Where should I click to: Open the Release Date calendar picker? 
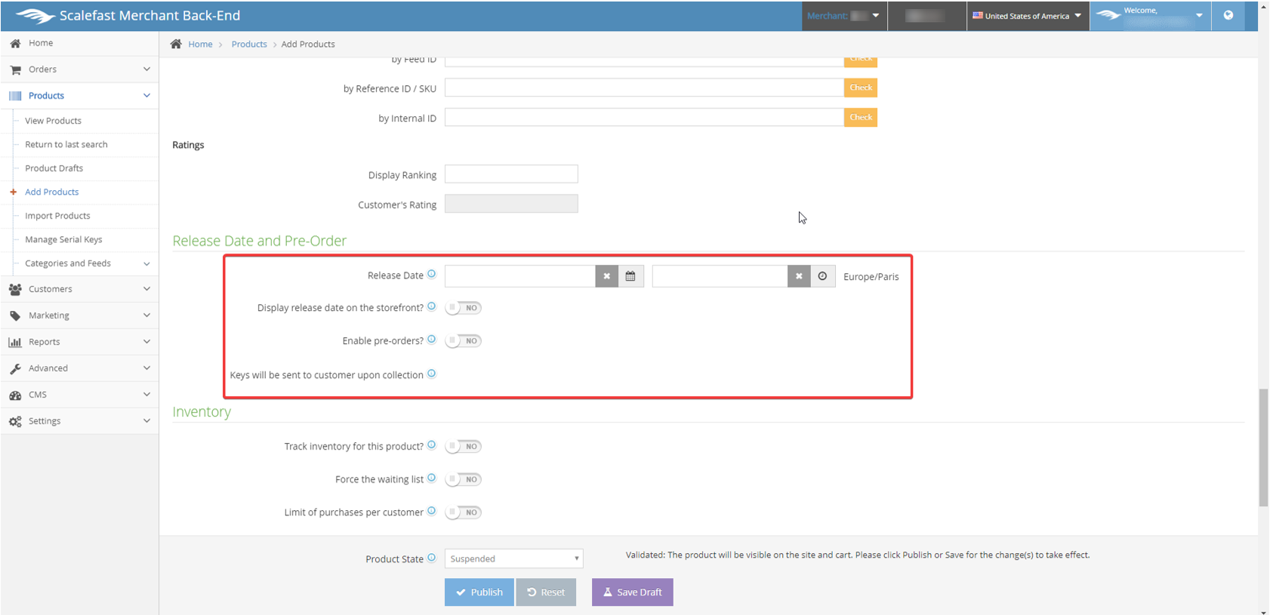(630, 276)
